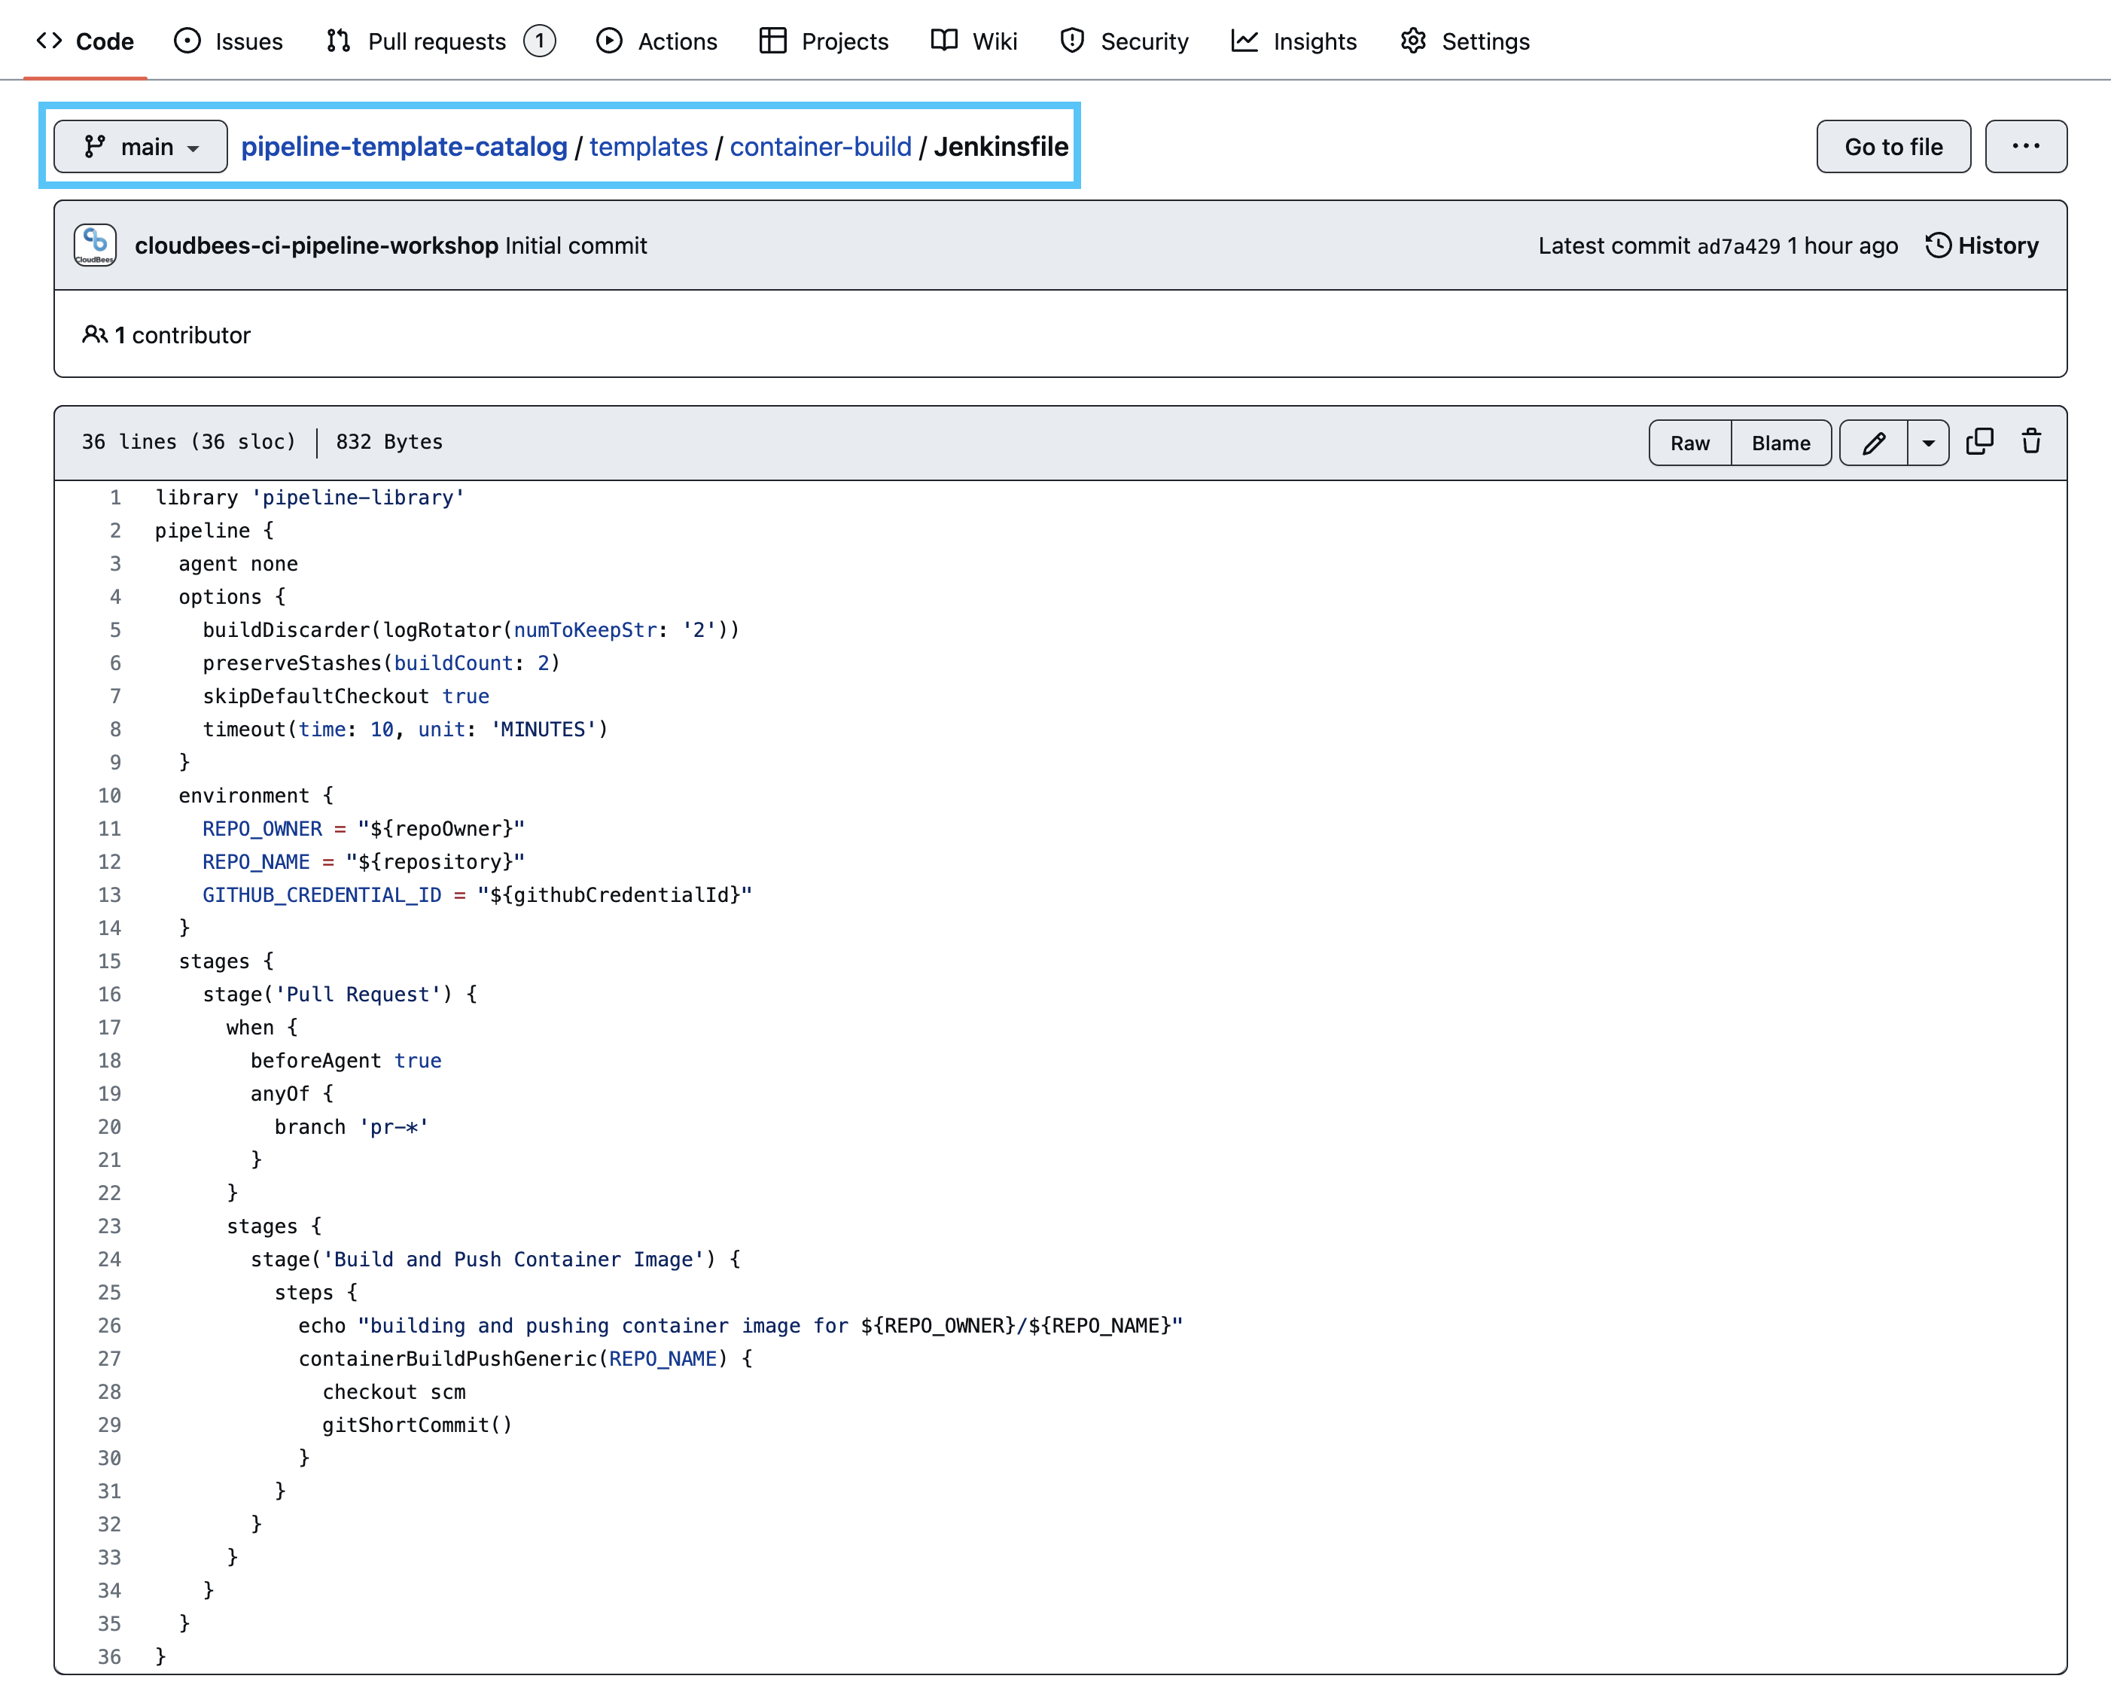2111x1691 pixels.
Task: Click 'buildDiscarder' on line 5
Action: point(286,629)
